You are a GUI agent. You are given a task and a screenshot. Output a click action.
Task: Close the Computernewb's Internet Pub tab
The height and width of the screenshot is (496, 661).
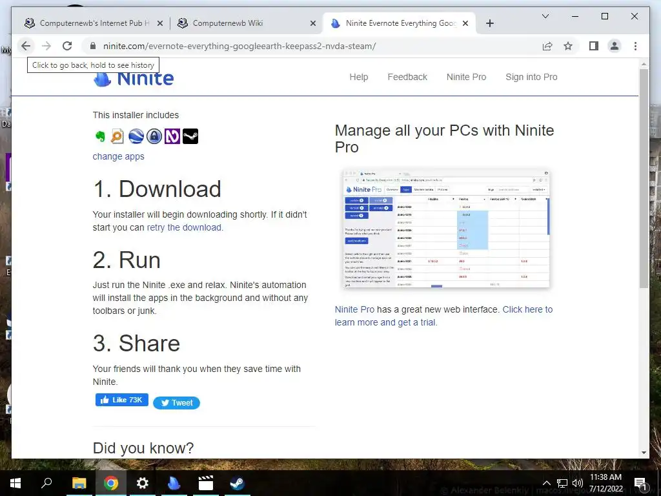point(160,23)
